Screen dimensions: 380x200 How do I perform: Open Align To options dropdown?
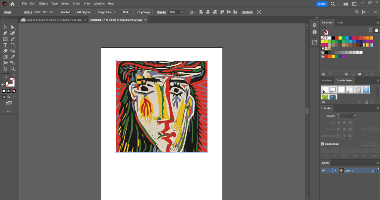tap(192, 12)
